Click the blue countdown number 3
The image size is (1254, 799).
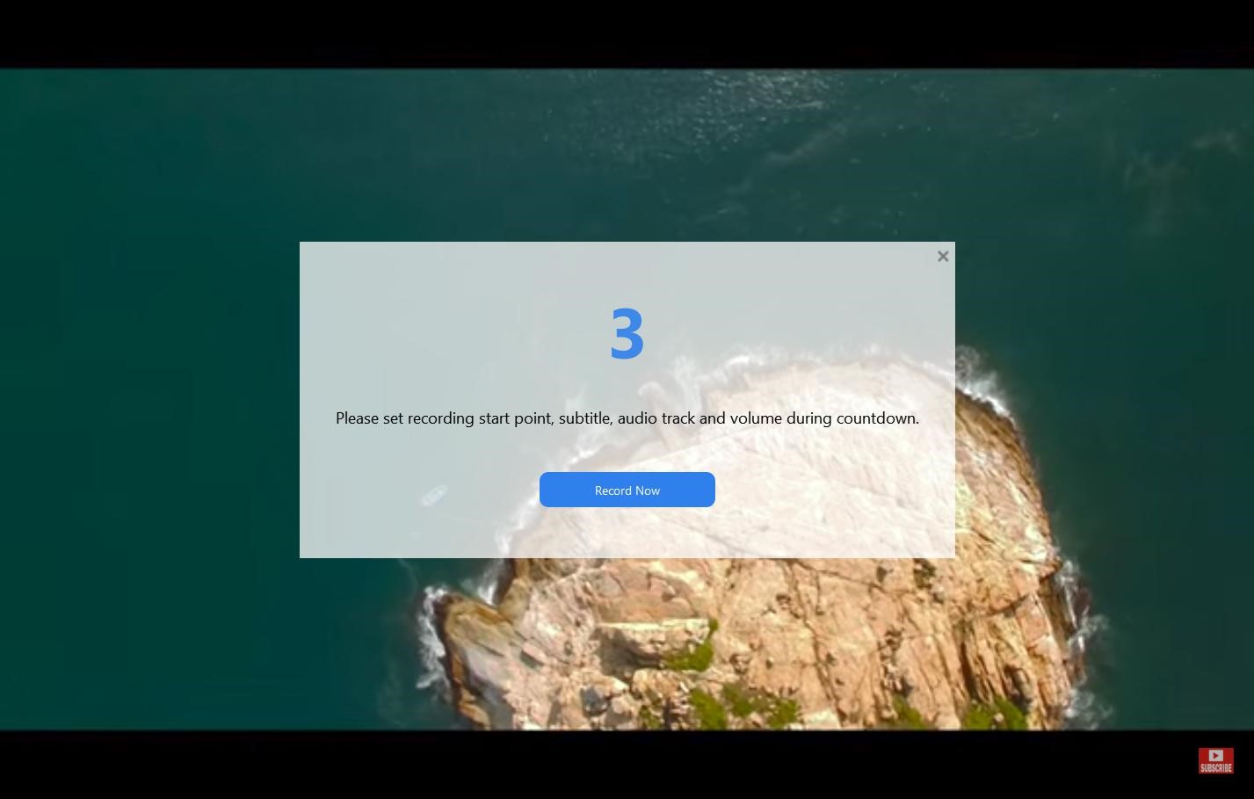(x=627, y=334)
